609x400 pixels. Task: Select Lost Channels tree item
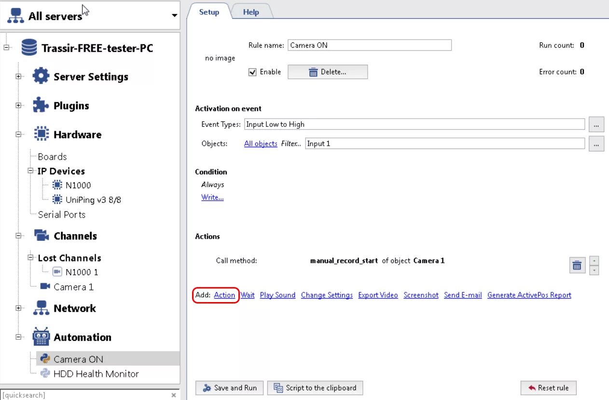pos(69,258)
